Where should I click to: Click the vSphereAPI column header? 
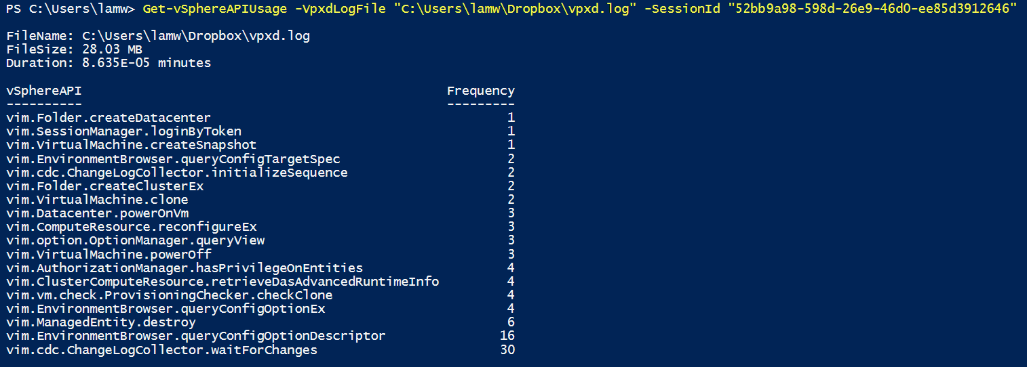(44, 91)
